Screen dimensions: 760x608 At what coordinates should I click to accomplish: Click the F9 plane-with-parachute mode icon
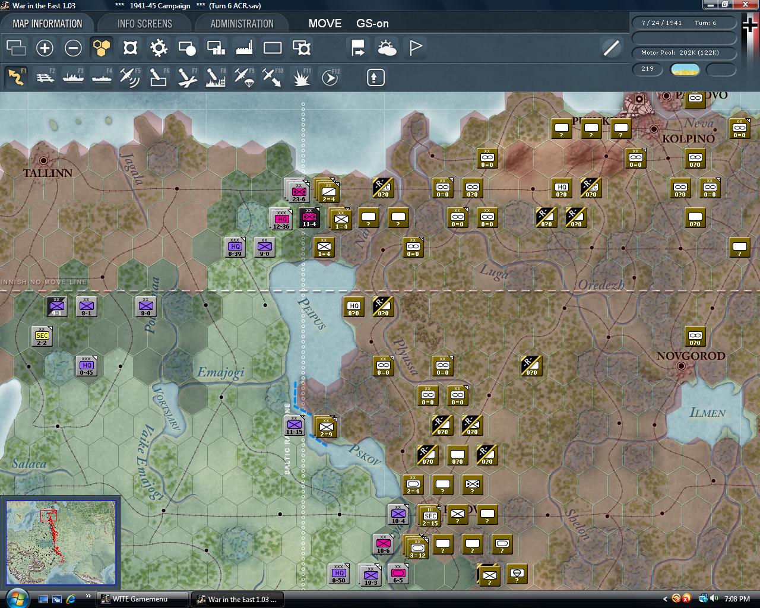coord(244,77)
